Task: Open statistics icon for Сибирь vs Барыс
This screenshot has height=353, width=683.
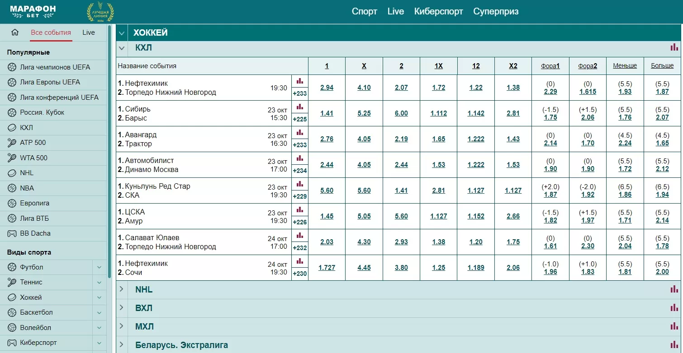Action: click(x=299, y=107)
